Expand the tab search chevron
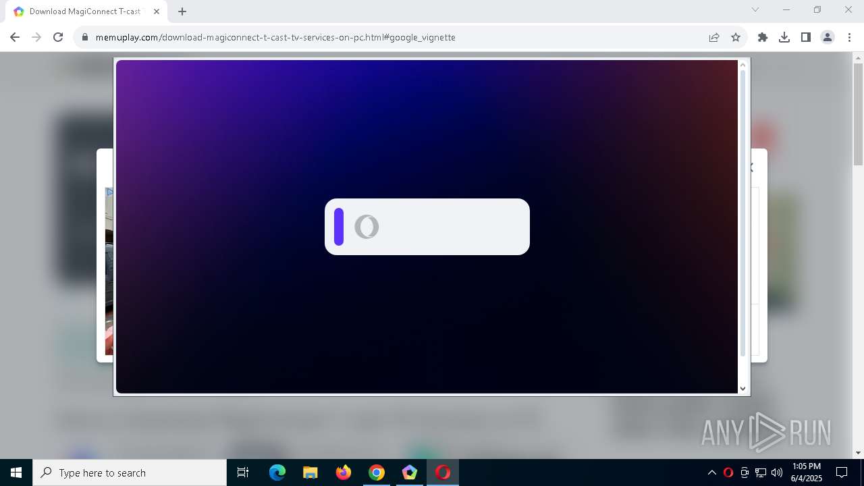The width and height of the screenshot is (864, 486). 755,9
